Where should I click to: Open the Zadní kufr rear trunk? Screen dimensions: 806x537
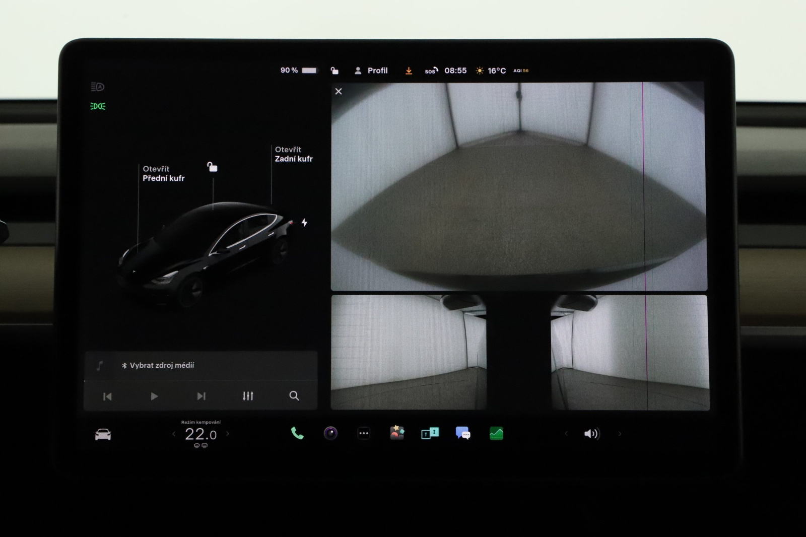point(293,154)
